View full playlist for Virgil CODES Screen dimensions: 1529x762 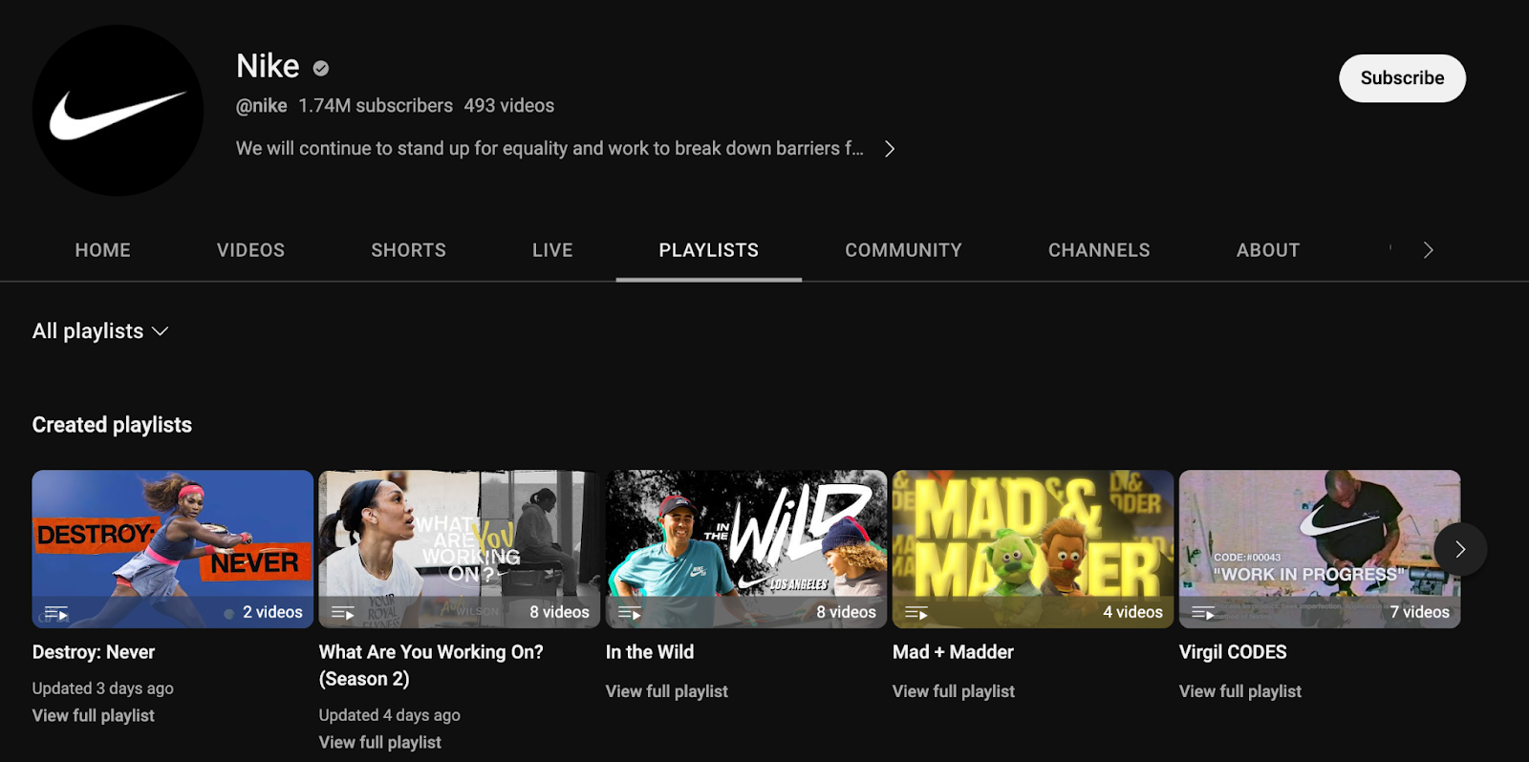pos(1240,691)
